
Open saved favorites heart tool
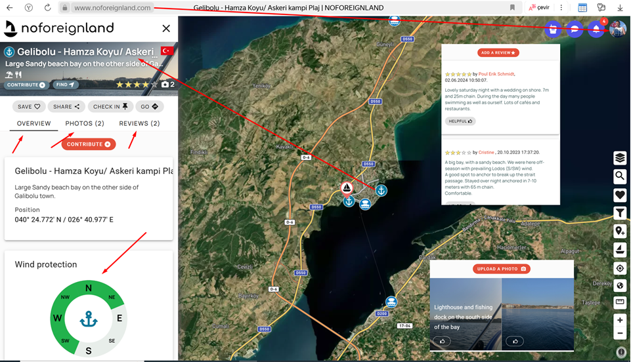620,195
